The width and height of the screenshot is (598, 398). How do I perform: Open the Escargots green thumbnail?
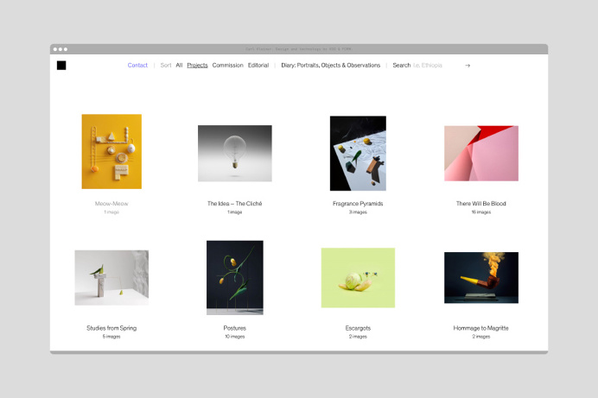pos(358,277)
